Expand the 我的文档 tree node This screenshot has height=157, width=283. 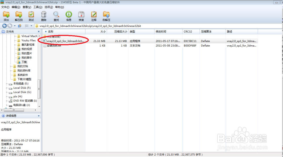point(11,66)
